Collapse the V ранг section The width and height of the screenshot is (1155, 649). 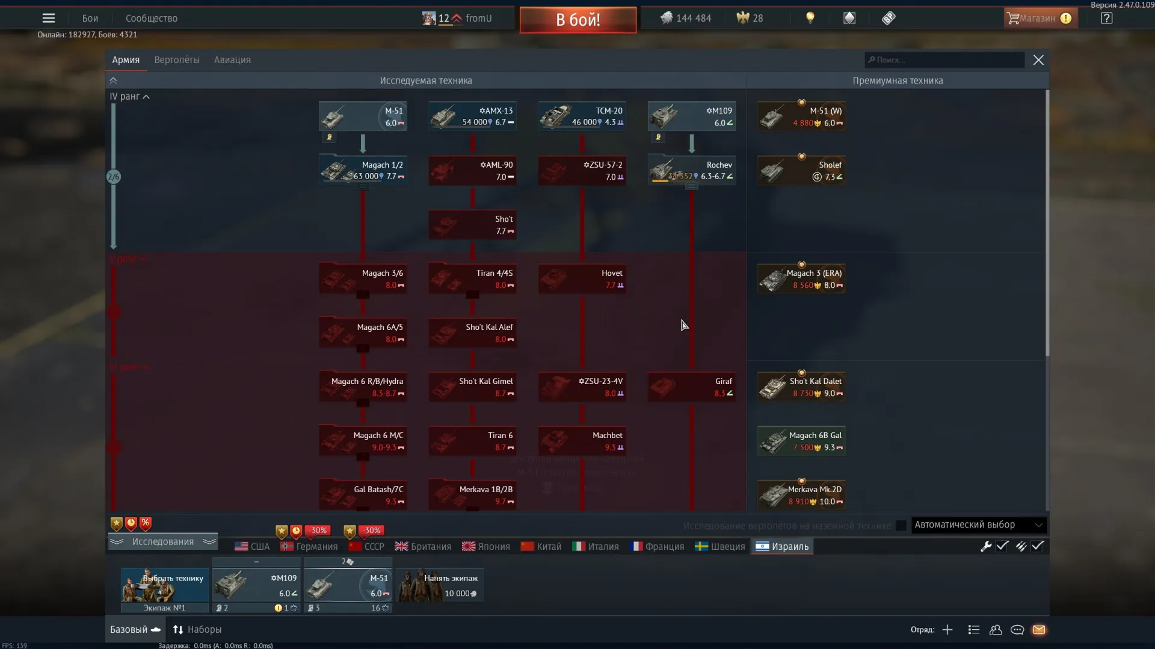tap(128, 258)
